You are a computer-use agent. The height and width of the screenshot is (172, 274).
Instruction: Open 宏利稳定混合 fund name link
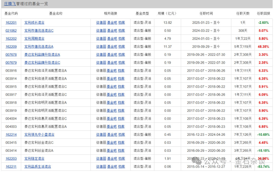point(34,159)
